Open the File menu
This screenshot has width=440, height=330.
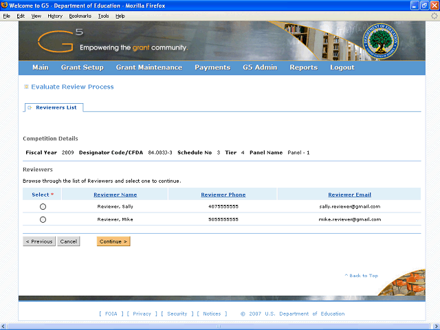[6, 16]
